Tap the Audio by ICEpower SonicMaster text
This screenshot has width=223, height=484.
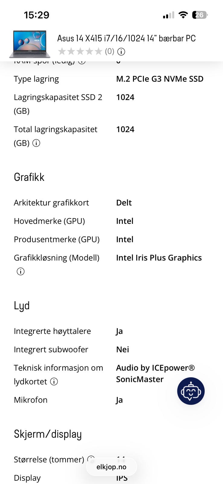tap(155, 373)
